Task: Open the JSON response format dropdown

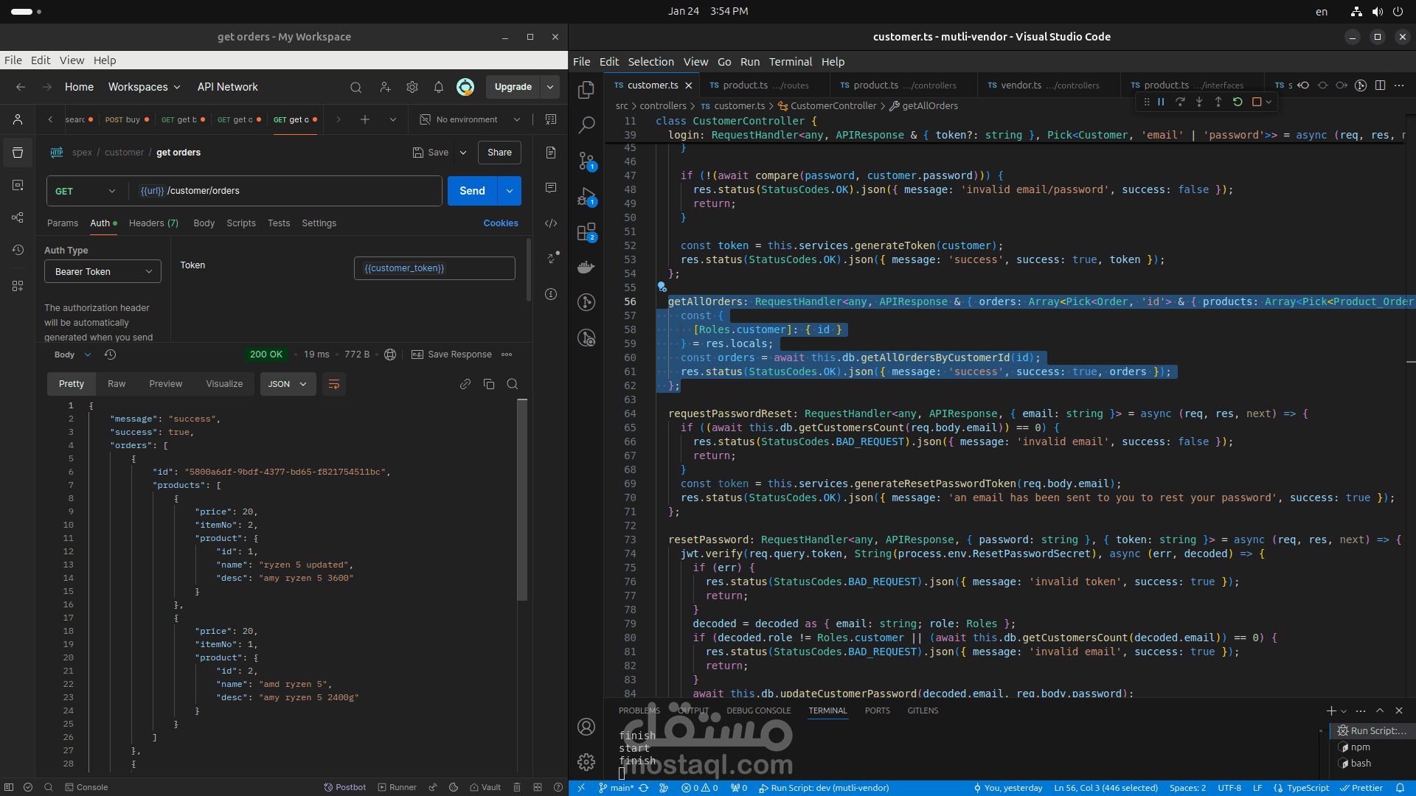Action: click(288, 384)
